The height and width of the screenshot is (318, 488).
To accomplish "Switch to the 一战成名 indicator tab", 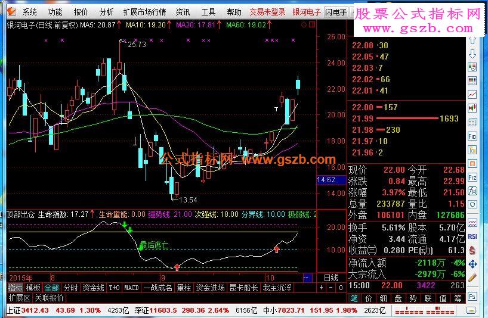I will [x=157, y=288].
